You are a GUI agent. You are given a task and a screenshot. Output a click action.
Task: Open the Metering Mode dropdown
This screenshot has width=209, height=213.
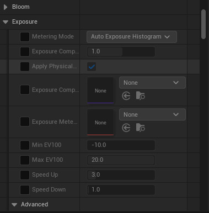coord(132,37)
